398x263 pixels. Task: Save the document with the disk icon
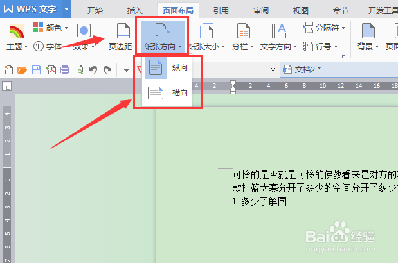pyautogui.click(x=37, y=70)
